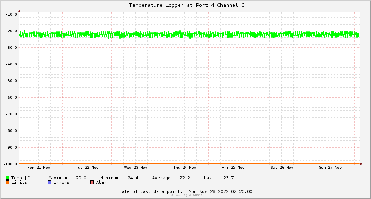Click the 'Wed 23 Nov' x-axis label

click(136, 168)
